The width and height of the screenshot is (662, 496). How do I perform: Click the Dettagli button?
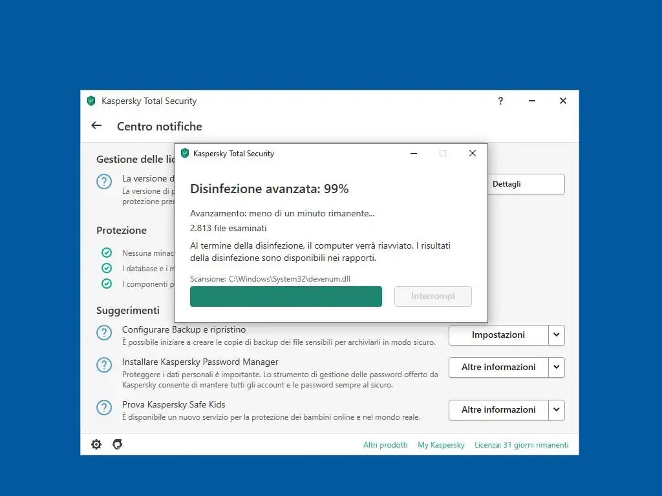point(526,184)
